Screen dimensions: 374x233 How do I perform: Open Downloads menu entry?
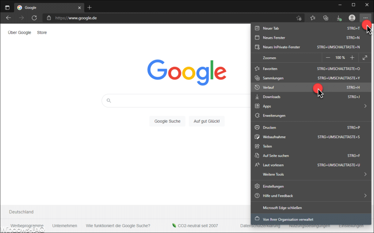(311, 97)
